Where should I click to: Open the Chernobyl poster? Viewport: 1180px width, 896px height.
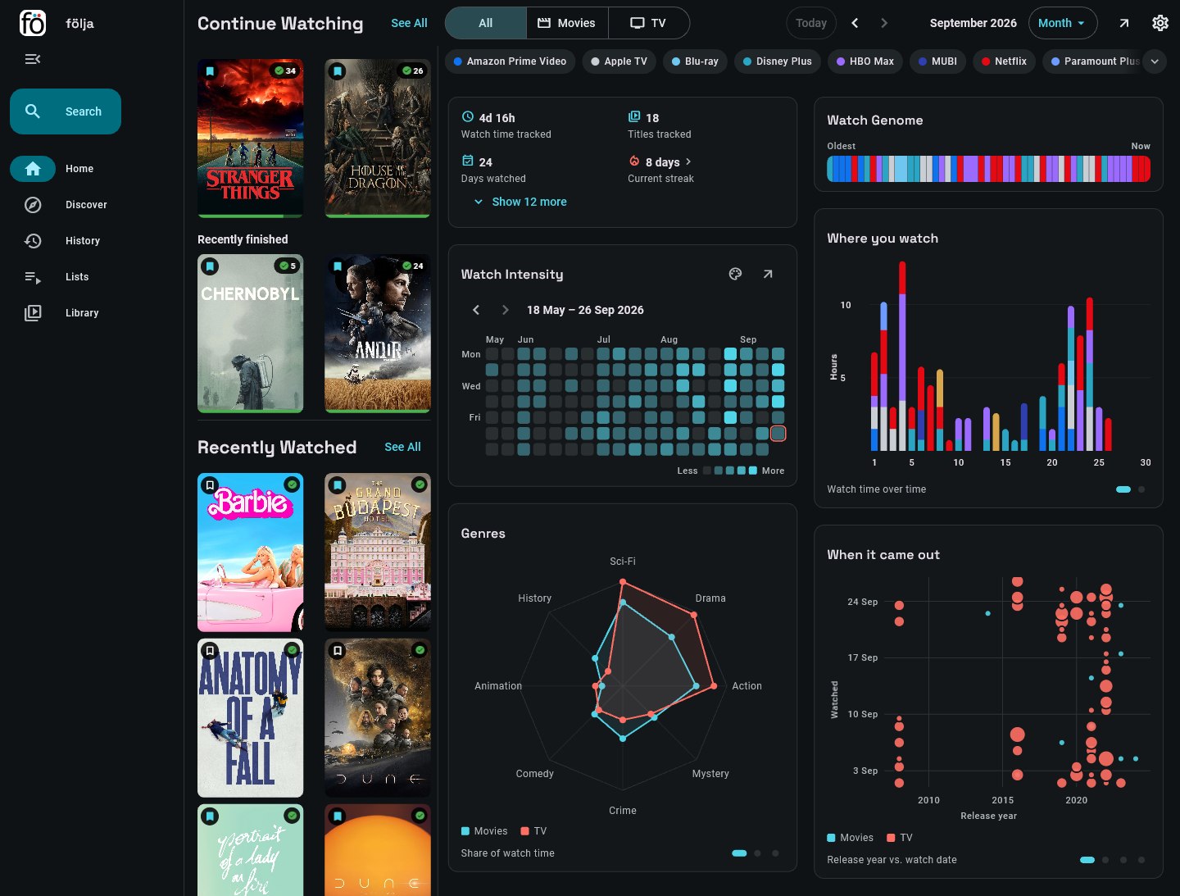(251, 334)
